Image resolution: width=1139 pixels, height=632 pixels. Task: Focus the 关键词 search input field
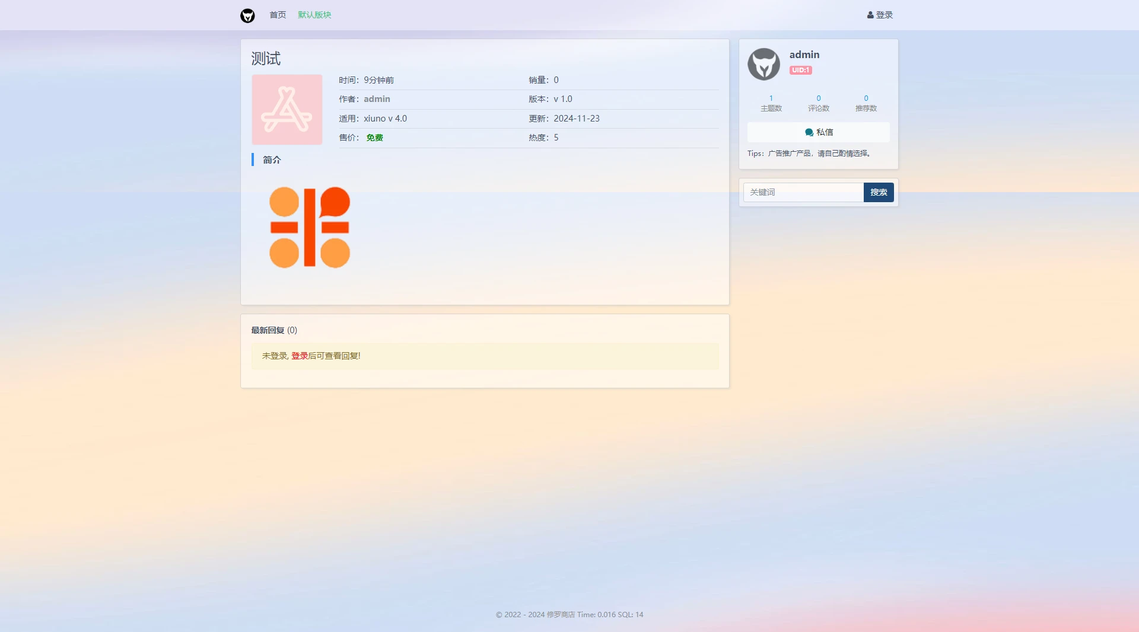tap(803, 192)
